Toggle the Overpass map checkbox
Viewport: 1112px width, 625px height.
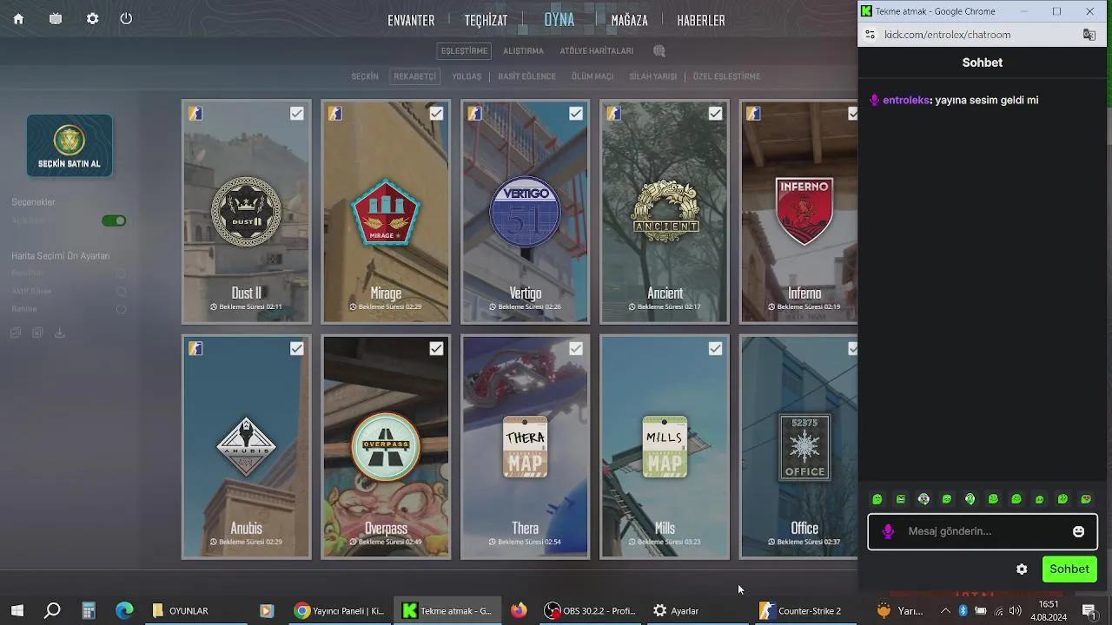(x=436, y=348)
